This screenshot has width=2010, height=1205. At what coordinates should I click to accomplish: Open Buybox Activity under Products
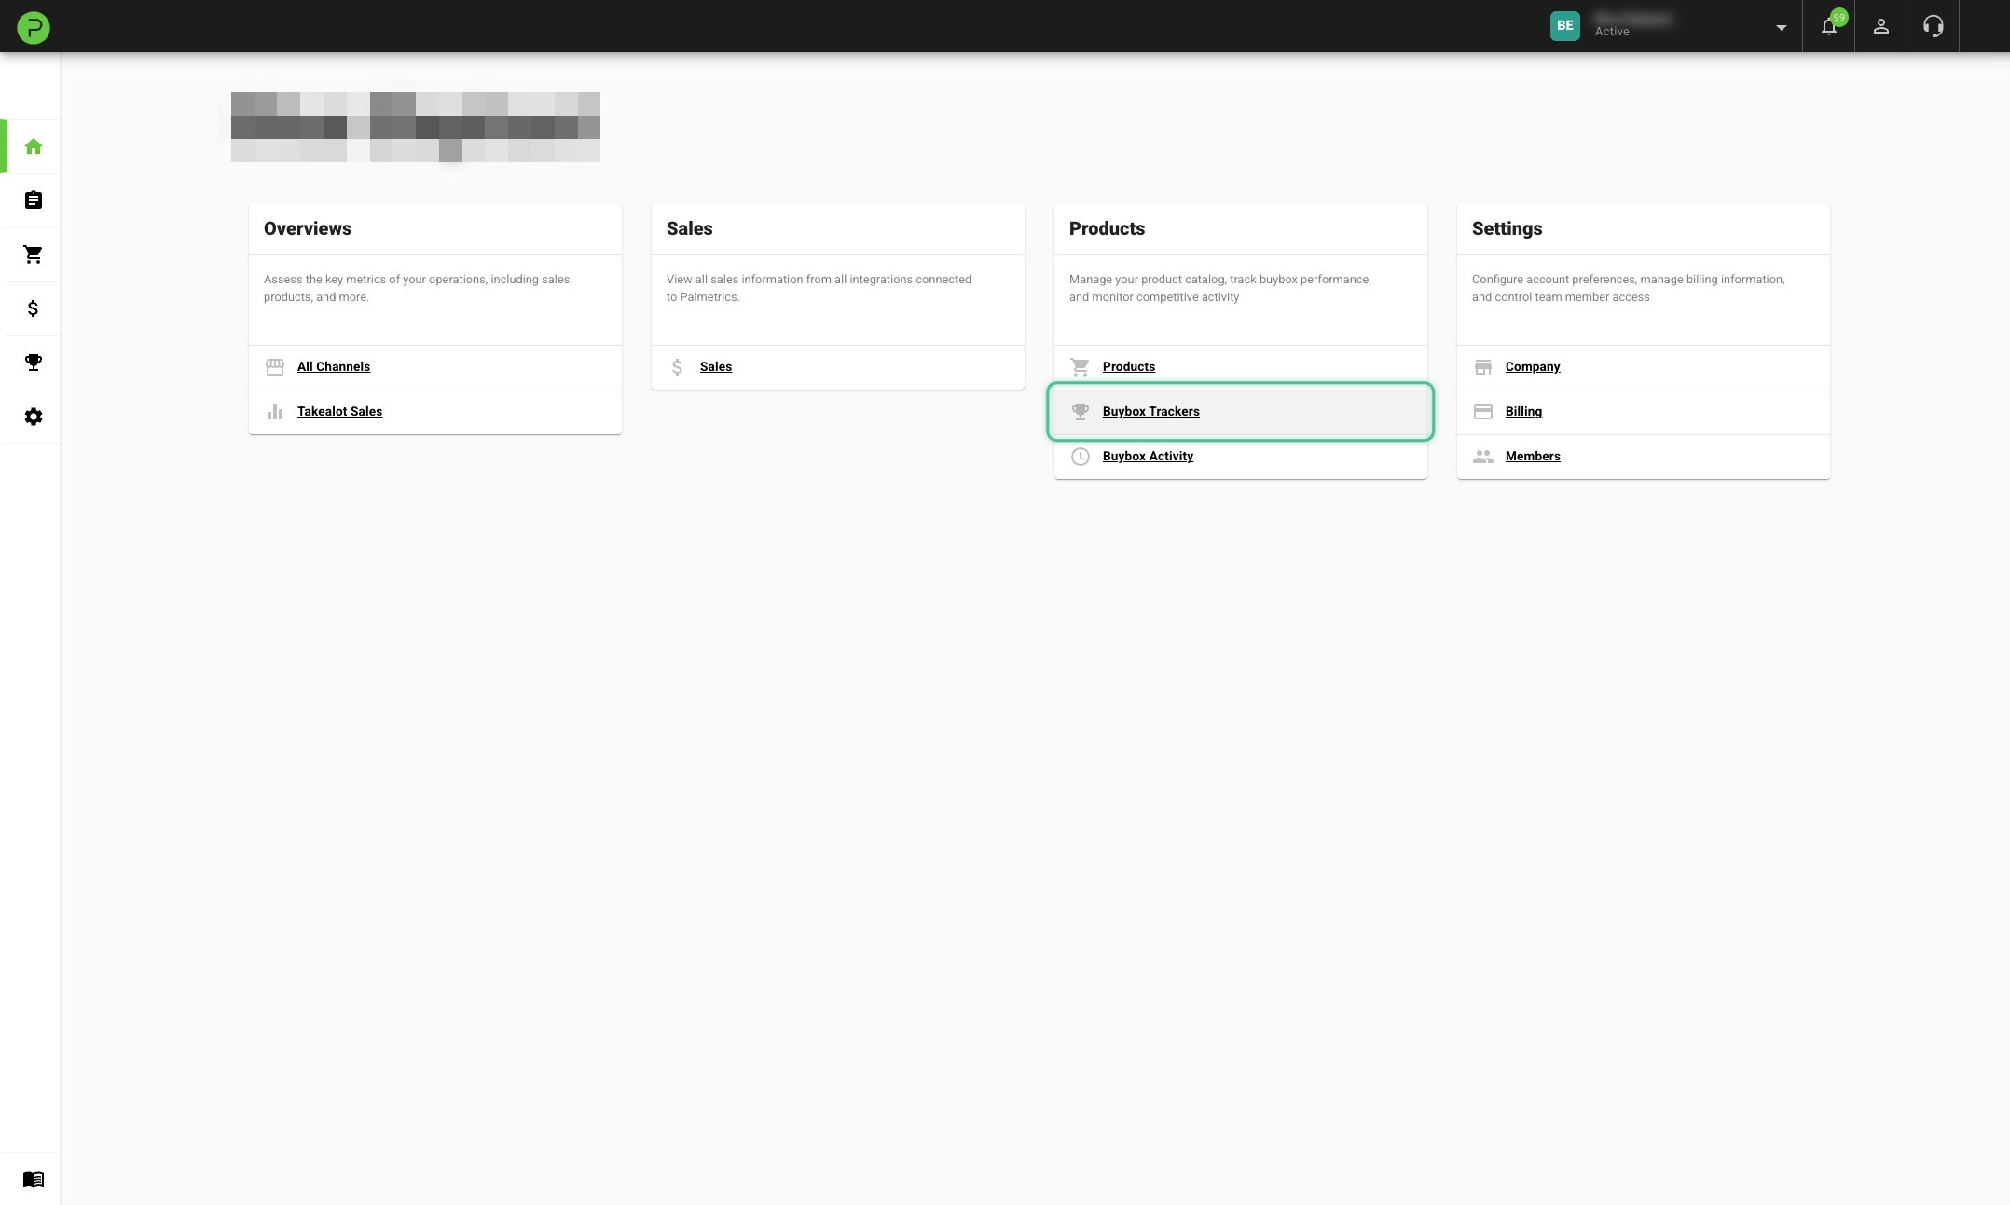click(x=1148, y=456)
